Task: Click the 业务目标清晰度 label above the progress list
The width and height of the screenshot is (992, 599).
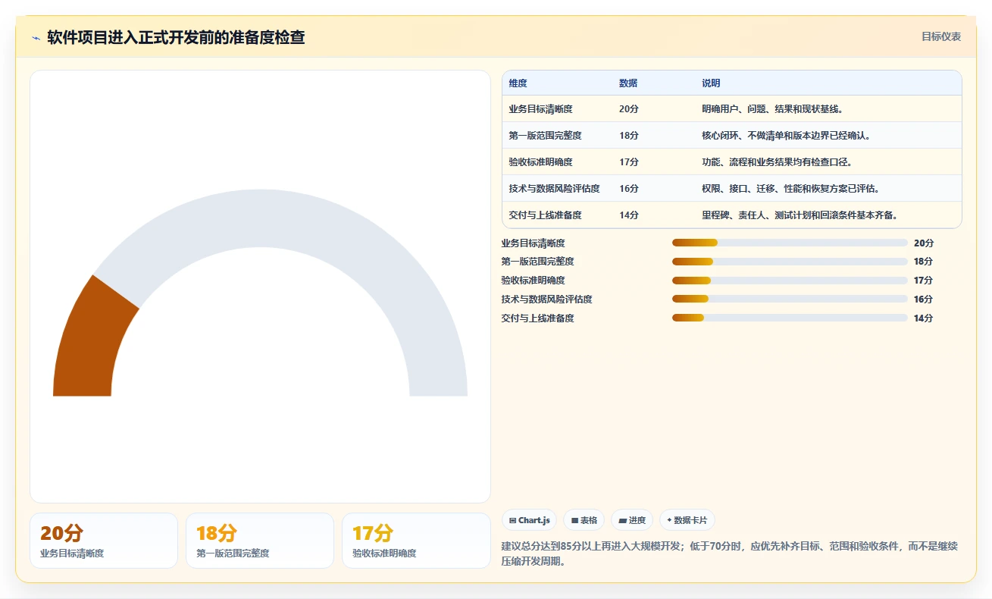Action: (533, 243)
